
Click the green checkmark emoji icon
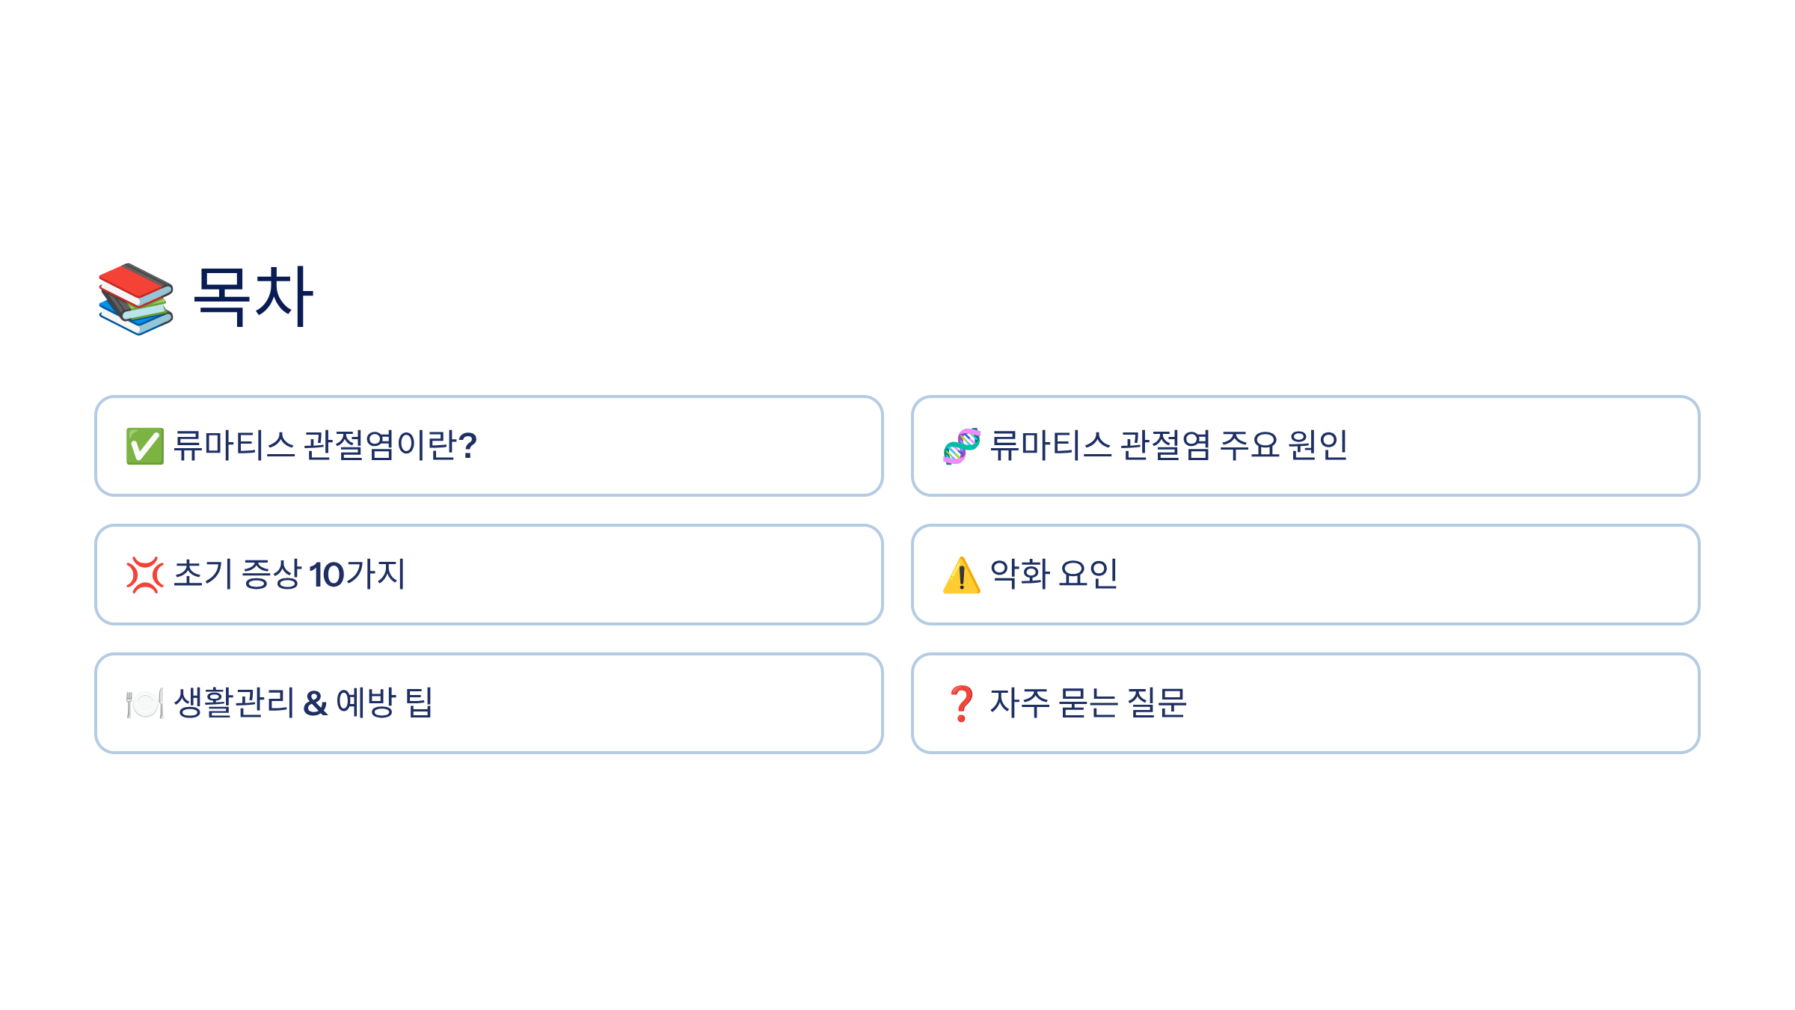[145, 446]
